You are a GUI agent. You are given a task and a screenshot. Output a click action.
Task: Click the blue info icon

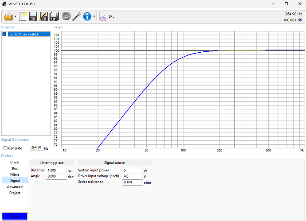click(x=87, y=17)
